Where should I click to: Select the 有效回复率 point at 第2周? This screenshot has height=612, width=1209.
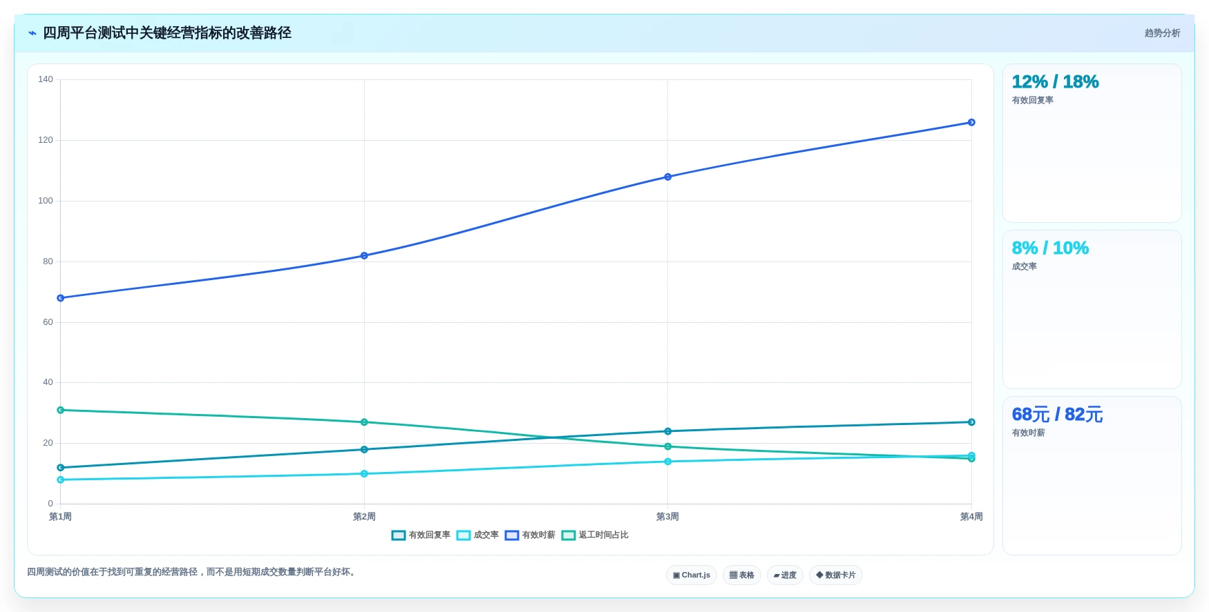click(x=364, y=450)
